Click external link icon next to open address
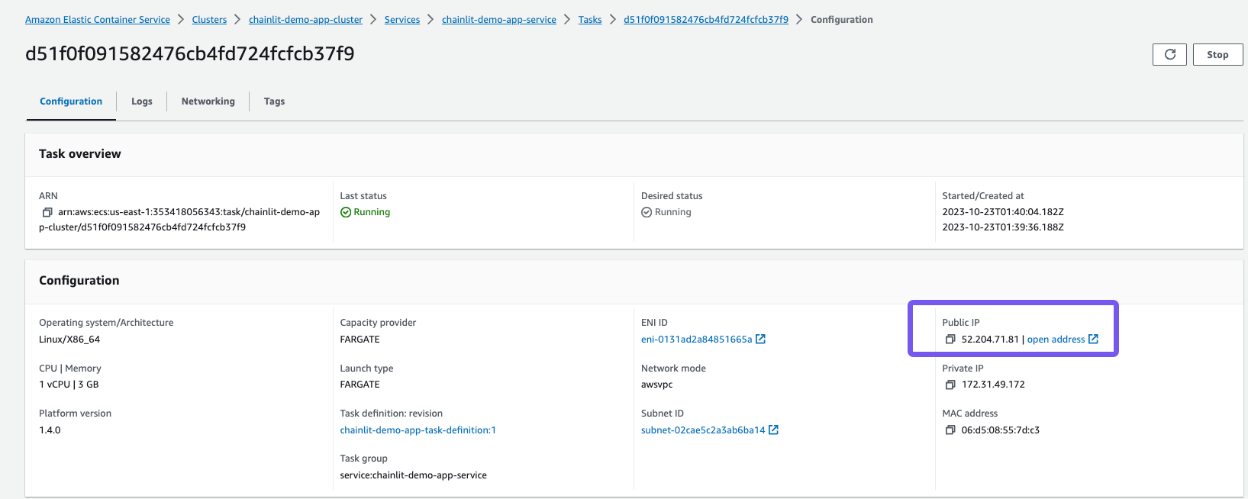Screen dimensions: 1248x499 (1093, 340)
